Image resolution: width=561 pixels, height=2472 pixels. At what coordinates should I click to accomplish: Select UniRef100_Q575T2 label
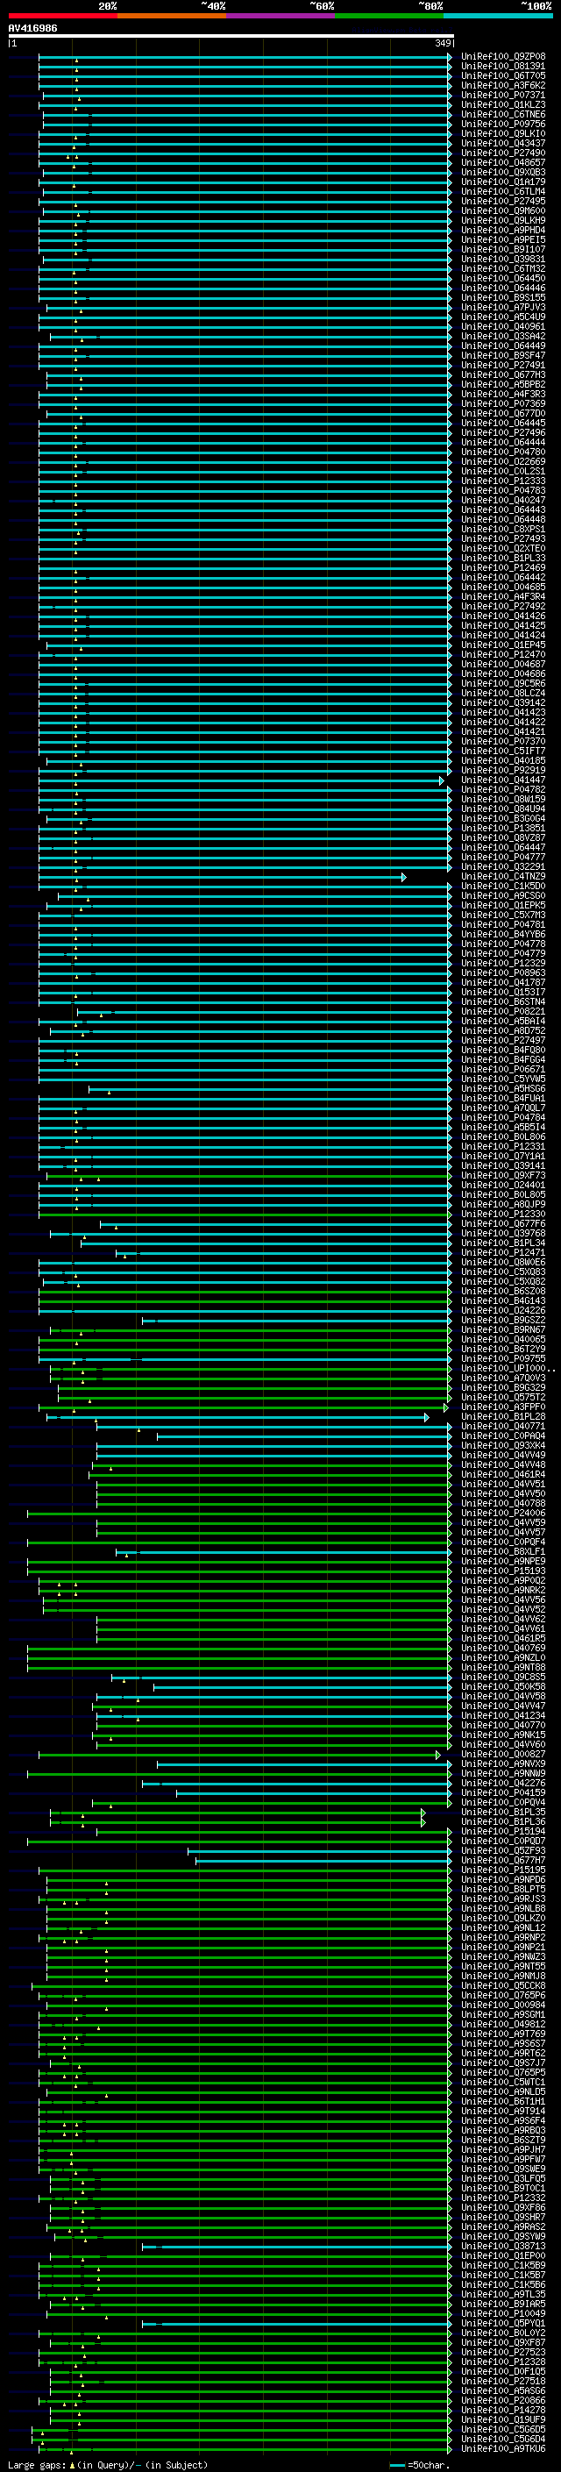(x=503, y=1397)
